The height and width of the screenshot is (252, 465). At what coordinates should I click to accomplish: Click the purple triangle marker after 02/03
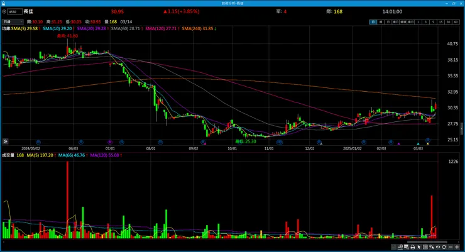pyautogui.click(x=398, y=144)
